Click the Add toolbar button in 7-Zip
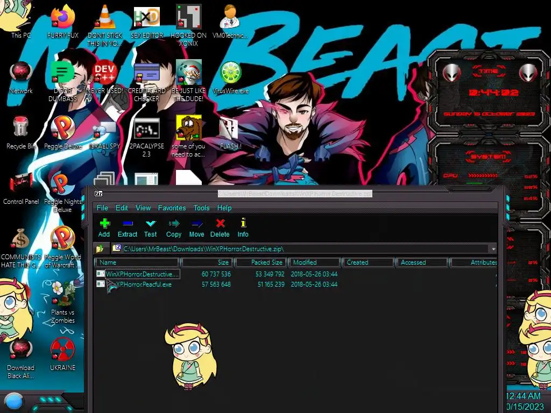Viewport: 551px width, 413px height. (x=104, y=228)
